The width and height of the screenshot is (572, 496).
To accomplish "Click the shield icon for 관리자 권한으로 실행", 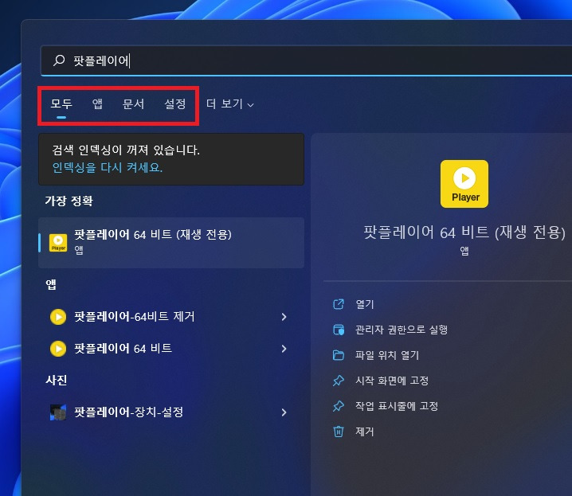I will click(339, 330).
